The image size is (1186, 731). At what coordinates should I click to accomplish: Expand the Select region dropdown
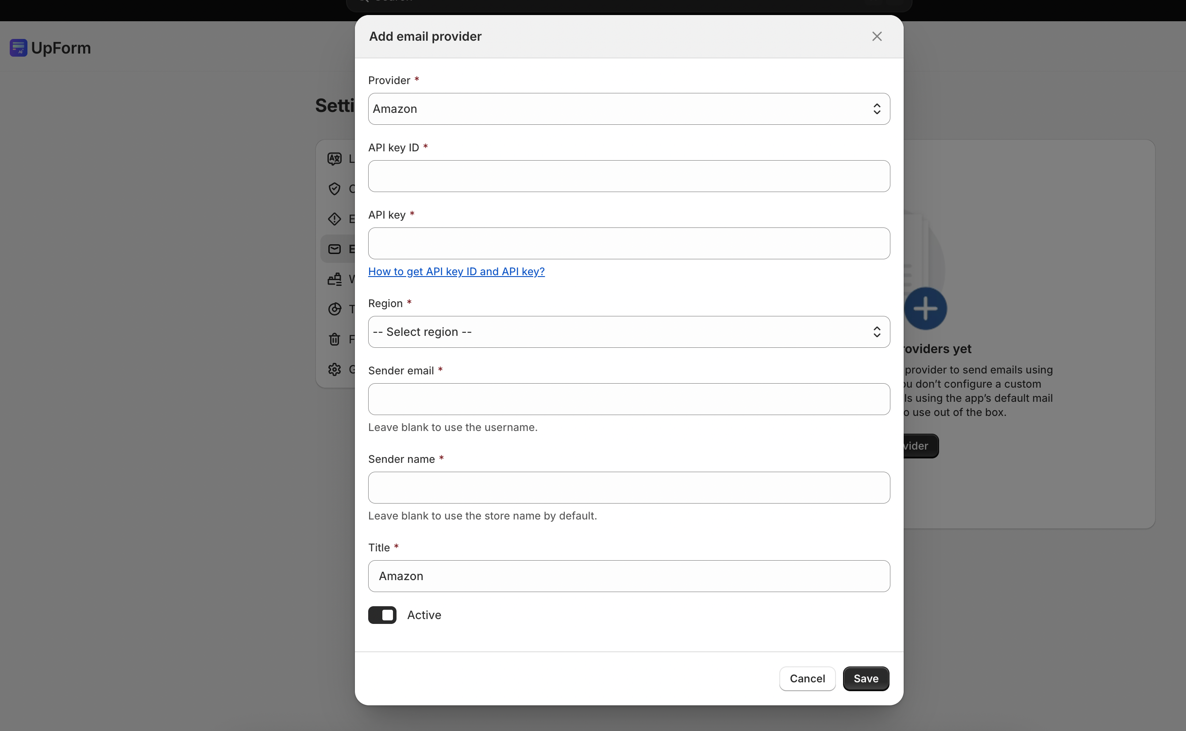click(628, 332)
